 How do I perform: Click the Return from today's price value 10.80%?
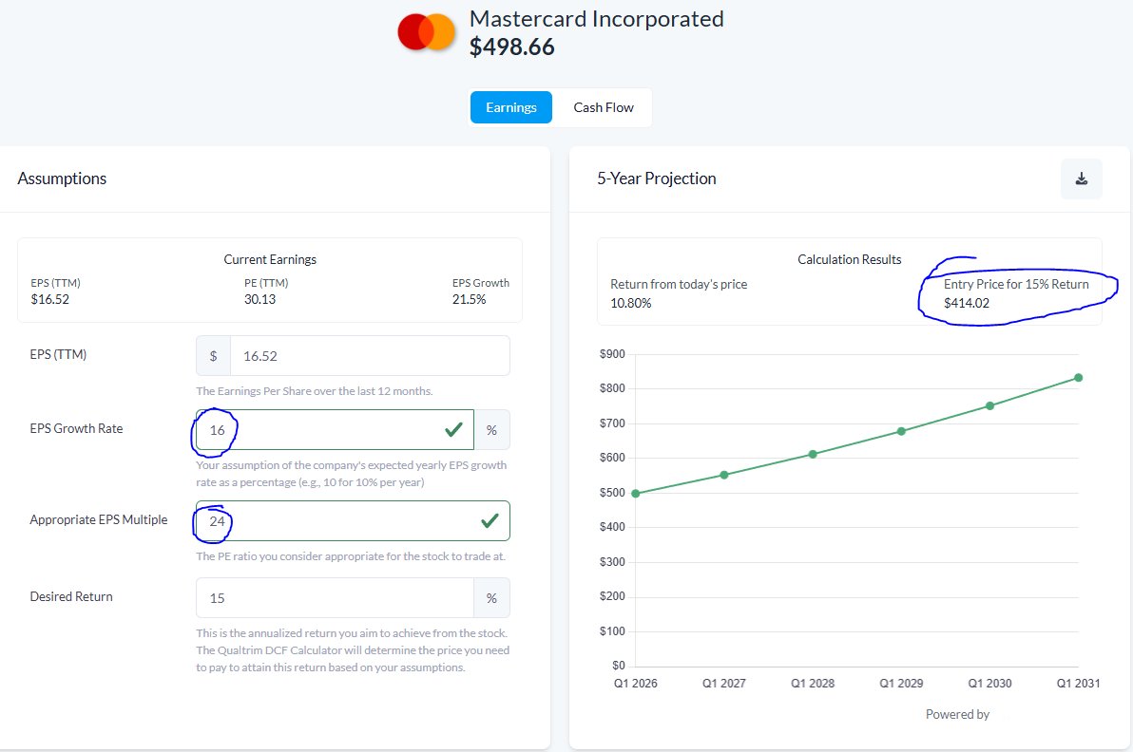[x=631, y=303]
